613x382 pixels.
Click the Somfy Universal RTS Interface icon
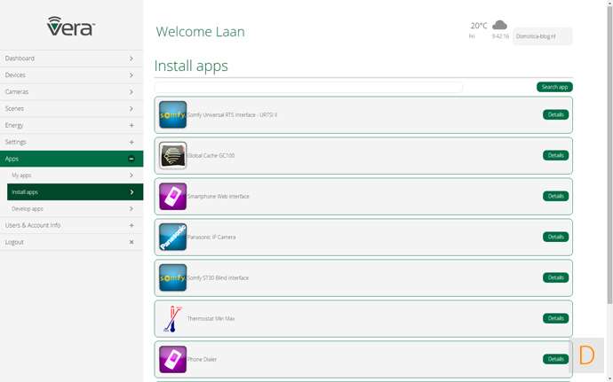(172, 115)
